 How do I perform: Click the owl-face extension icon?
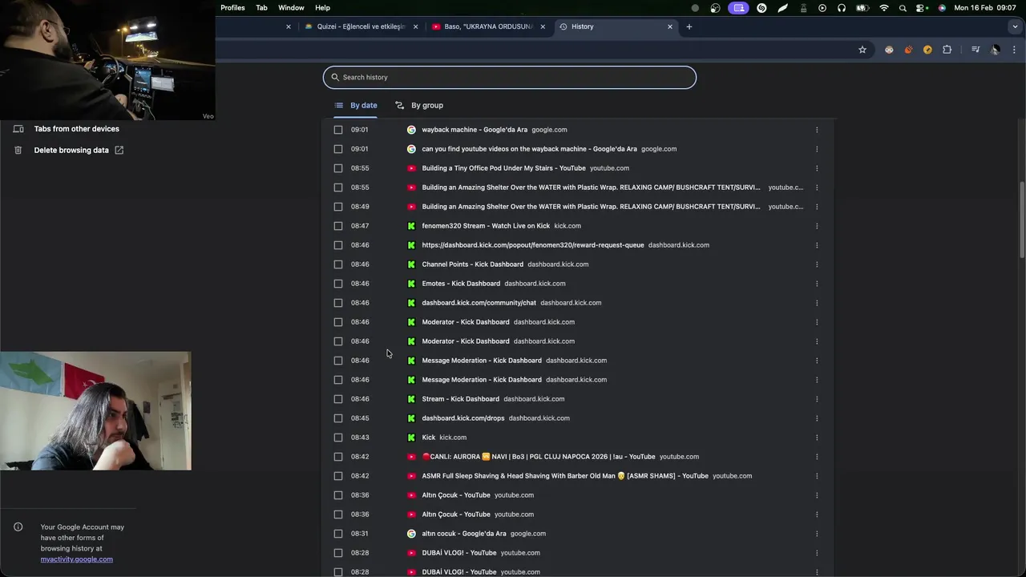pos(889,50)
